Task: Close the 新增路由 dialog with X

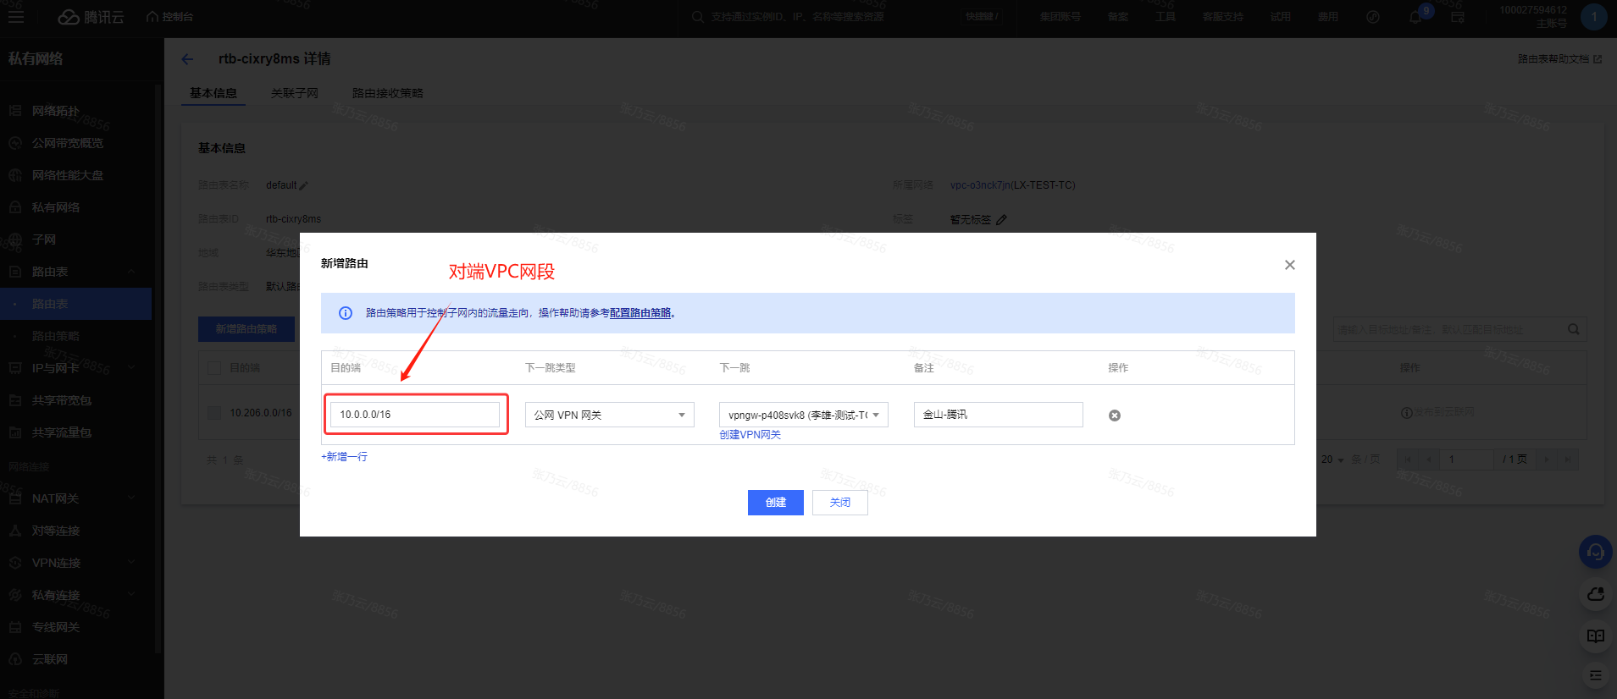Action: (x=1289, y=265)
